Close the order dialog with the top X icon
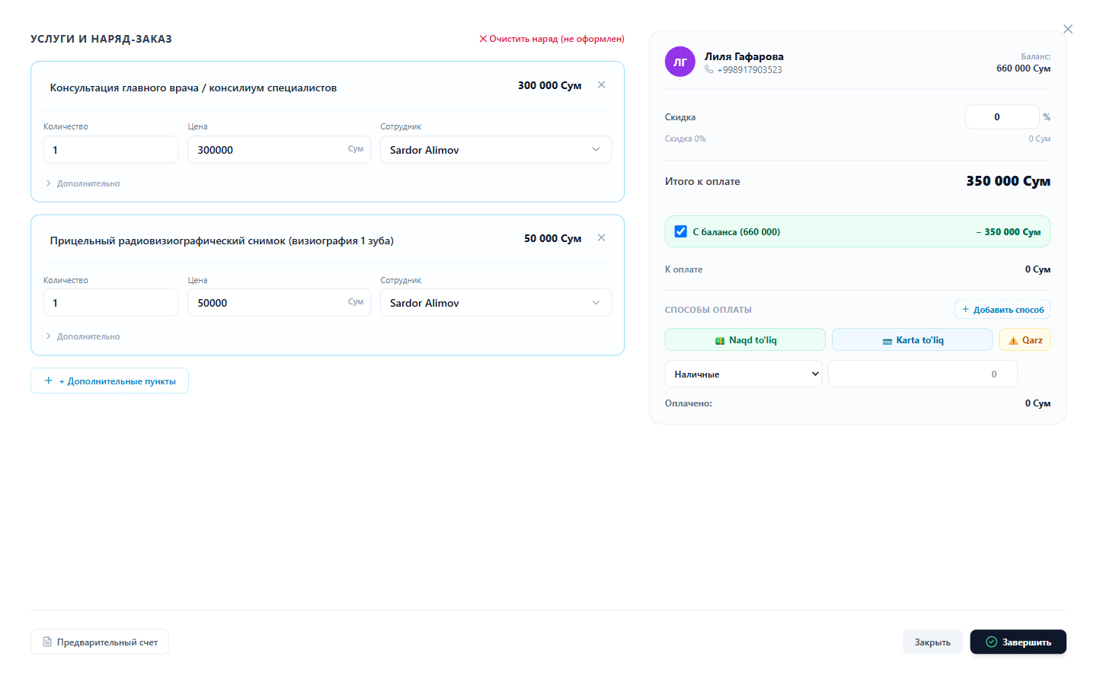1097x685 pixels. coord(1068,29)
